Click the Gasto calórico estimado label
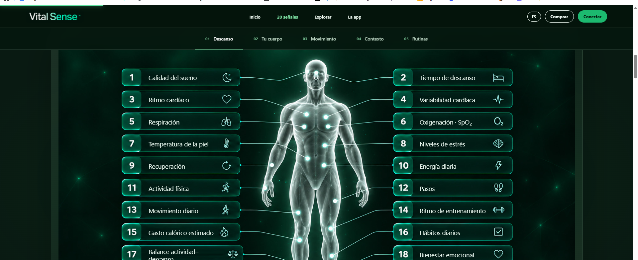Viewport: 638px width, 260px height. [x=181, y=233]
